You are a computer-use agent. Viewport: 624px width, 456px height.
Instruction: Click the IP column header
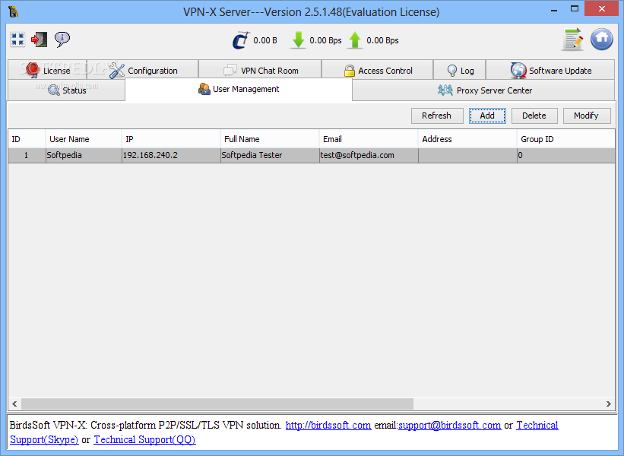(171, 139)
